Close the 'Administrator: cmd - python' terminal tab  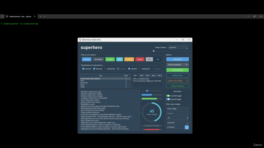35,16
